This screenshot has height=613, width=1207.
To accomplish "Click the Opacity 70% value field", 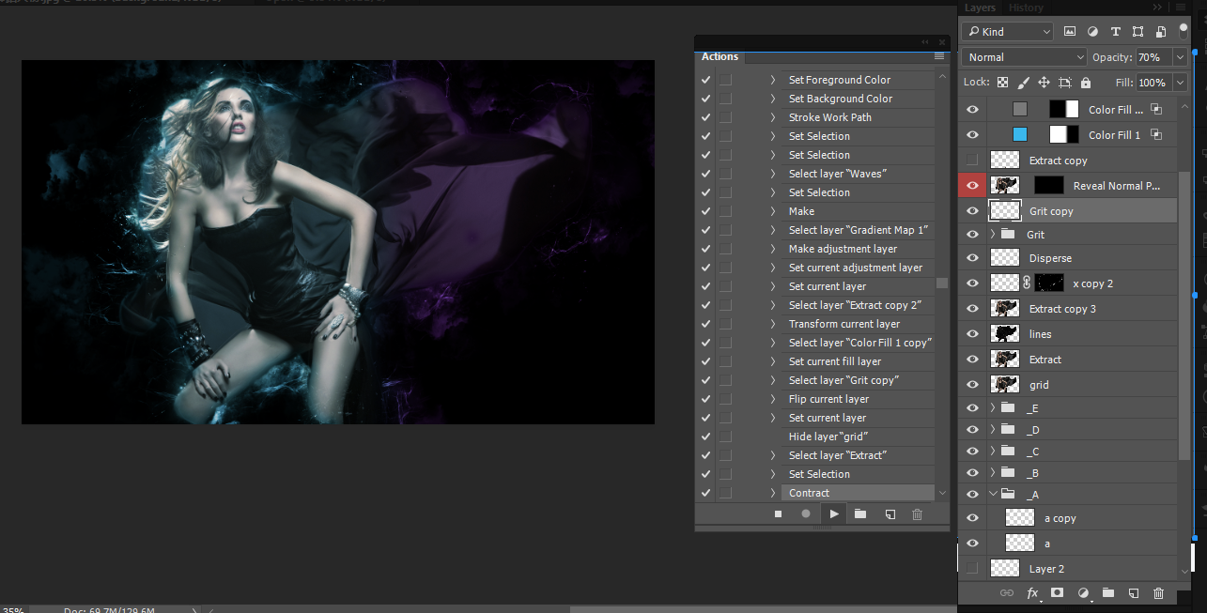I will point(1154,57).
